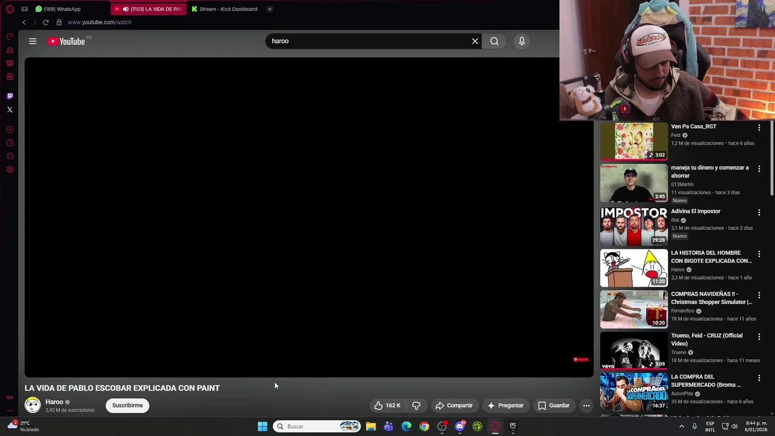Save video with Guardar button

pos(554,406)
